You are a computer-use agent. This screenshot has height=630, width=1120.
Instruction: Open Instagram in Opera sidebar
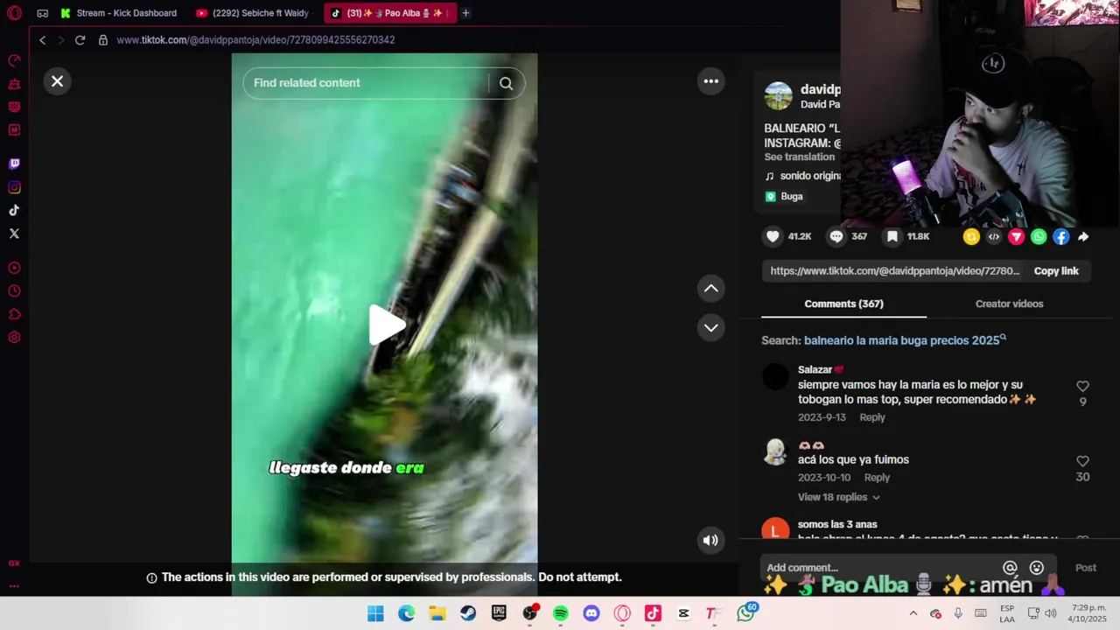click(14, 187)
